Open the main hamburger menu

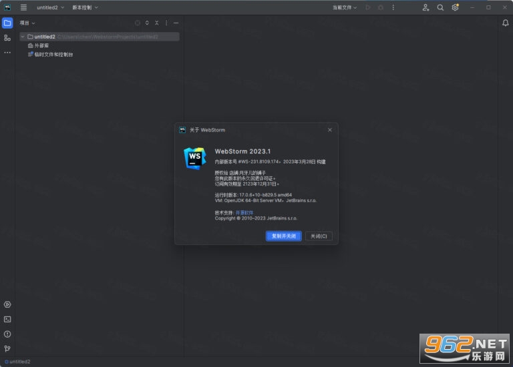23,7
